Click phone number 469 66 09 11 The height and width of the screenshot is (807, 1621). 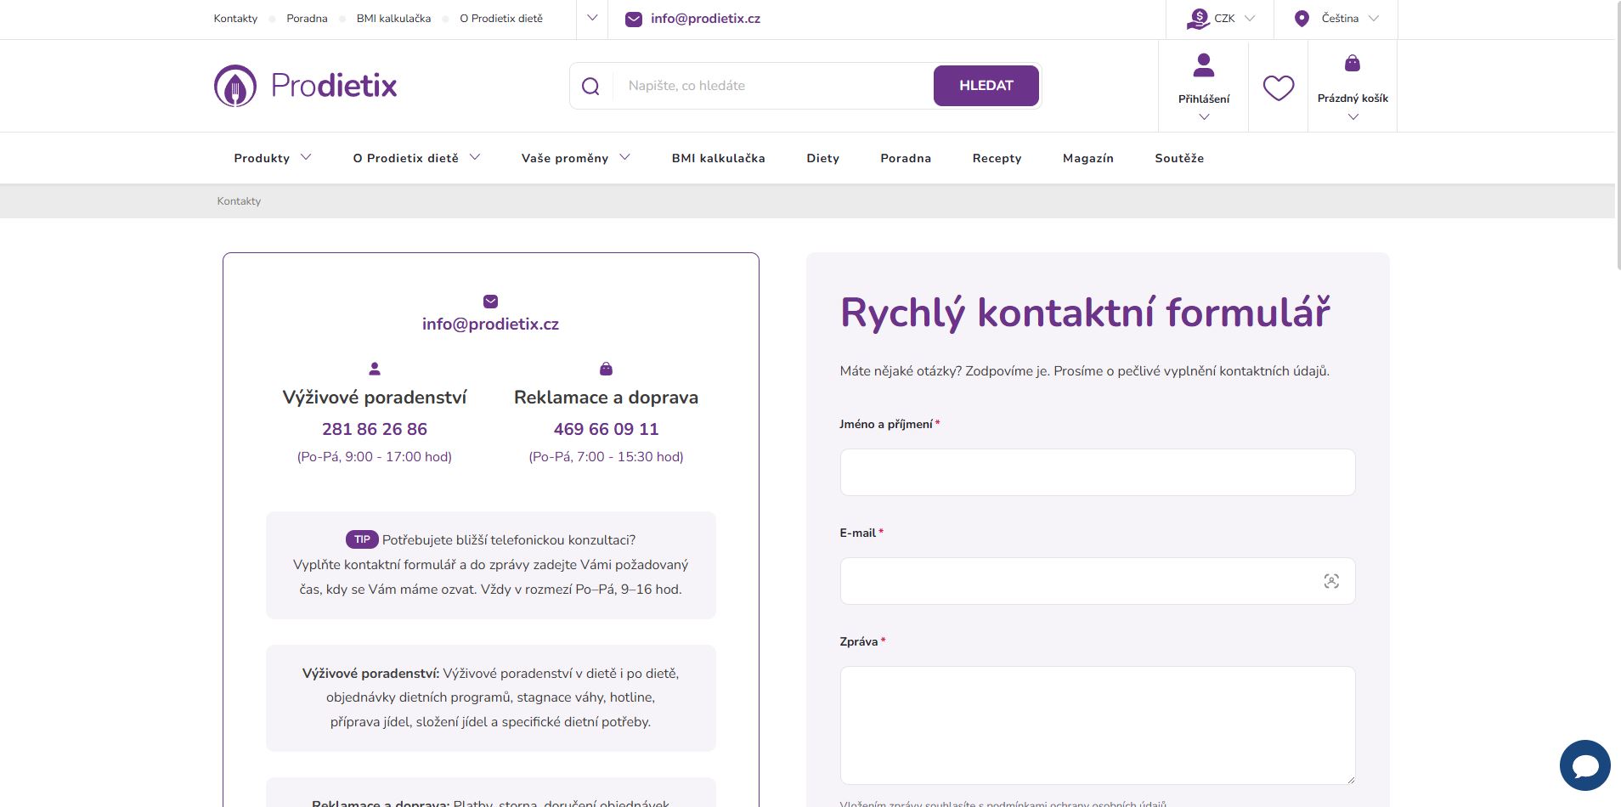(x=607, y=429)
